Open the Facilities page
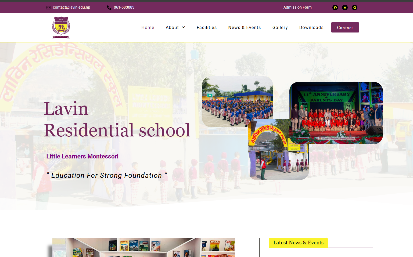Screen dimensions: 413x257 point(206,27)
